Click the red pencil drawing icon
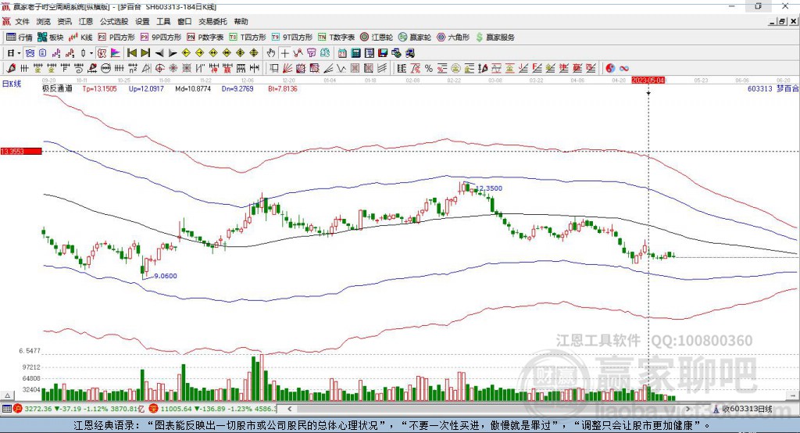This screenshot has width=800, height=433. coord(11,69)
